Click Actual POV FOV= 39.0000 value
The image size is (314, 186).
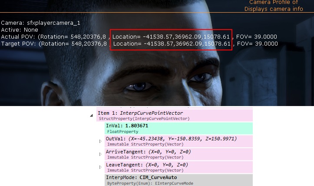click(x=257, y=37)
